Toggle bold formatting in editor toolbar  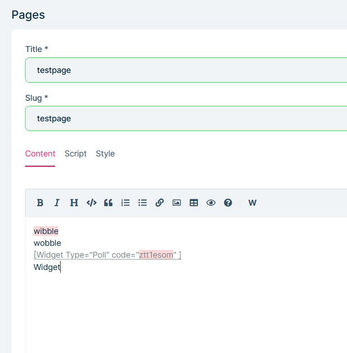click(x=40, y=203)
